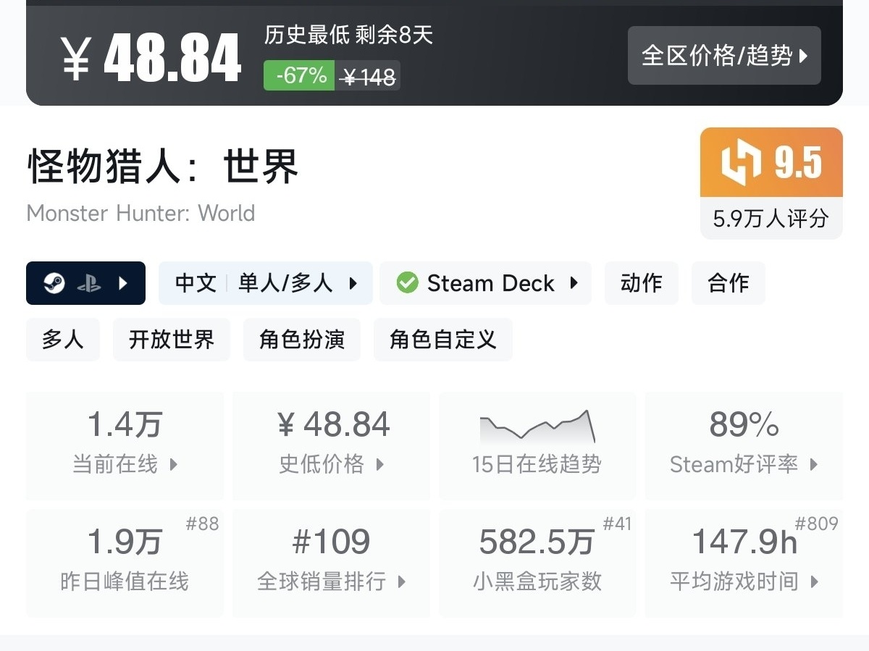Open the 当前在线 current players stat
Image resolution: width=869 pixels, height=651 pixels.
coord(125,446)
